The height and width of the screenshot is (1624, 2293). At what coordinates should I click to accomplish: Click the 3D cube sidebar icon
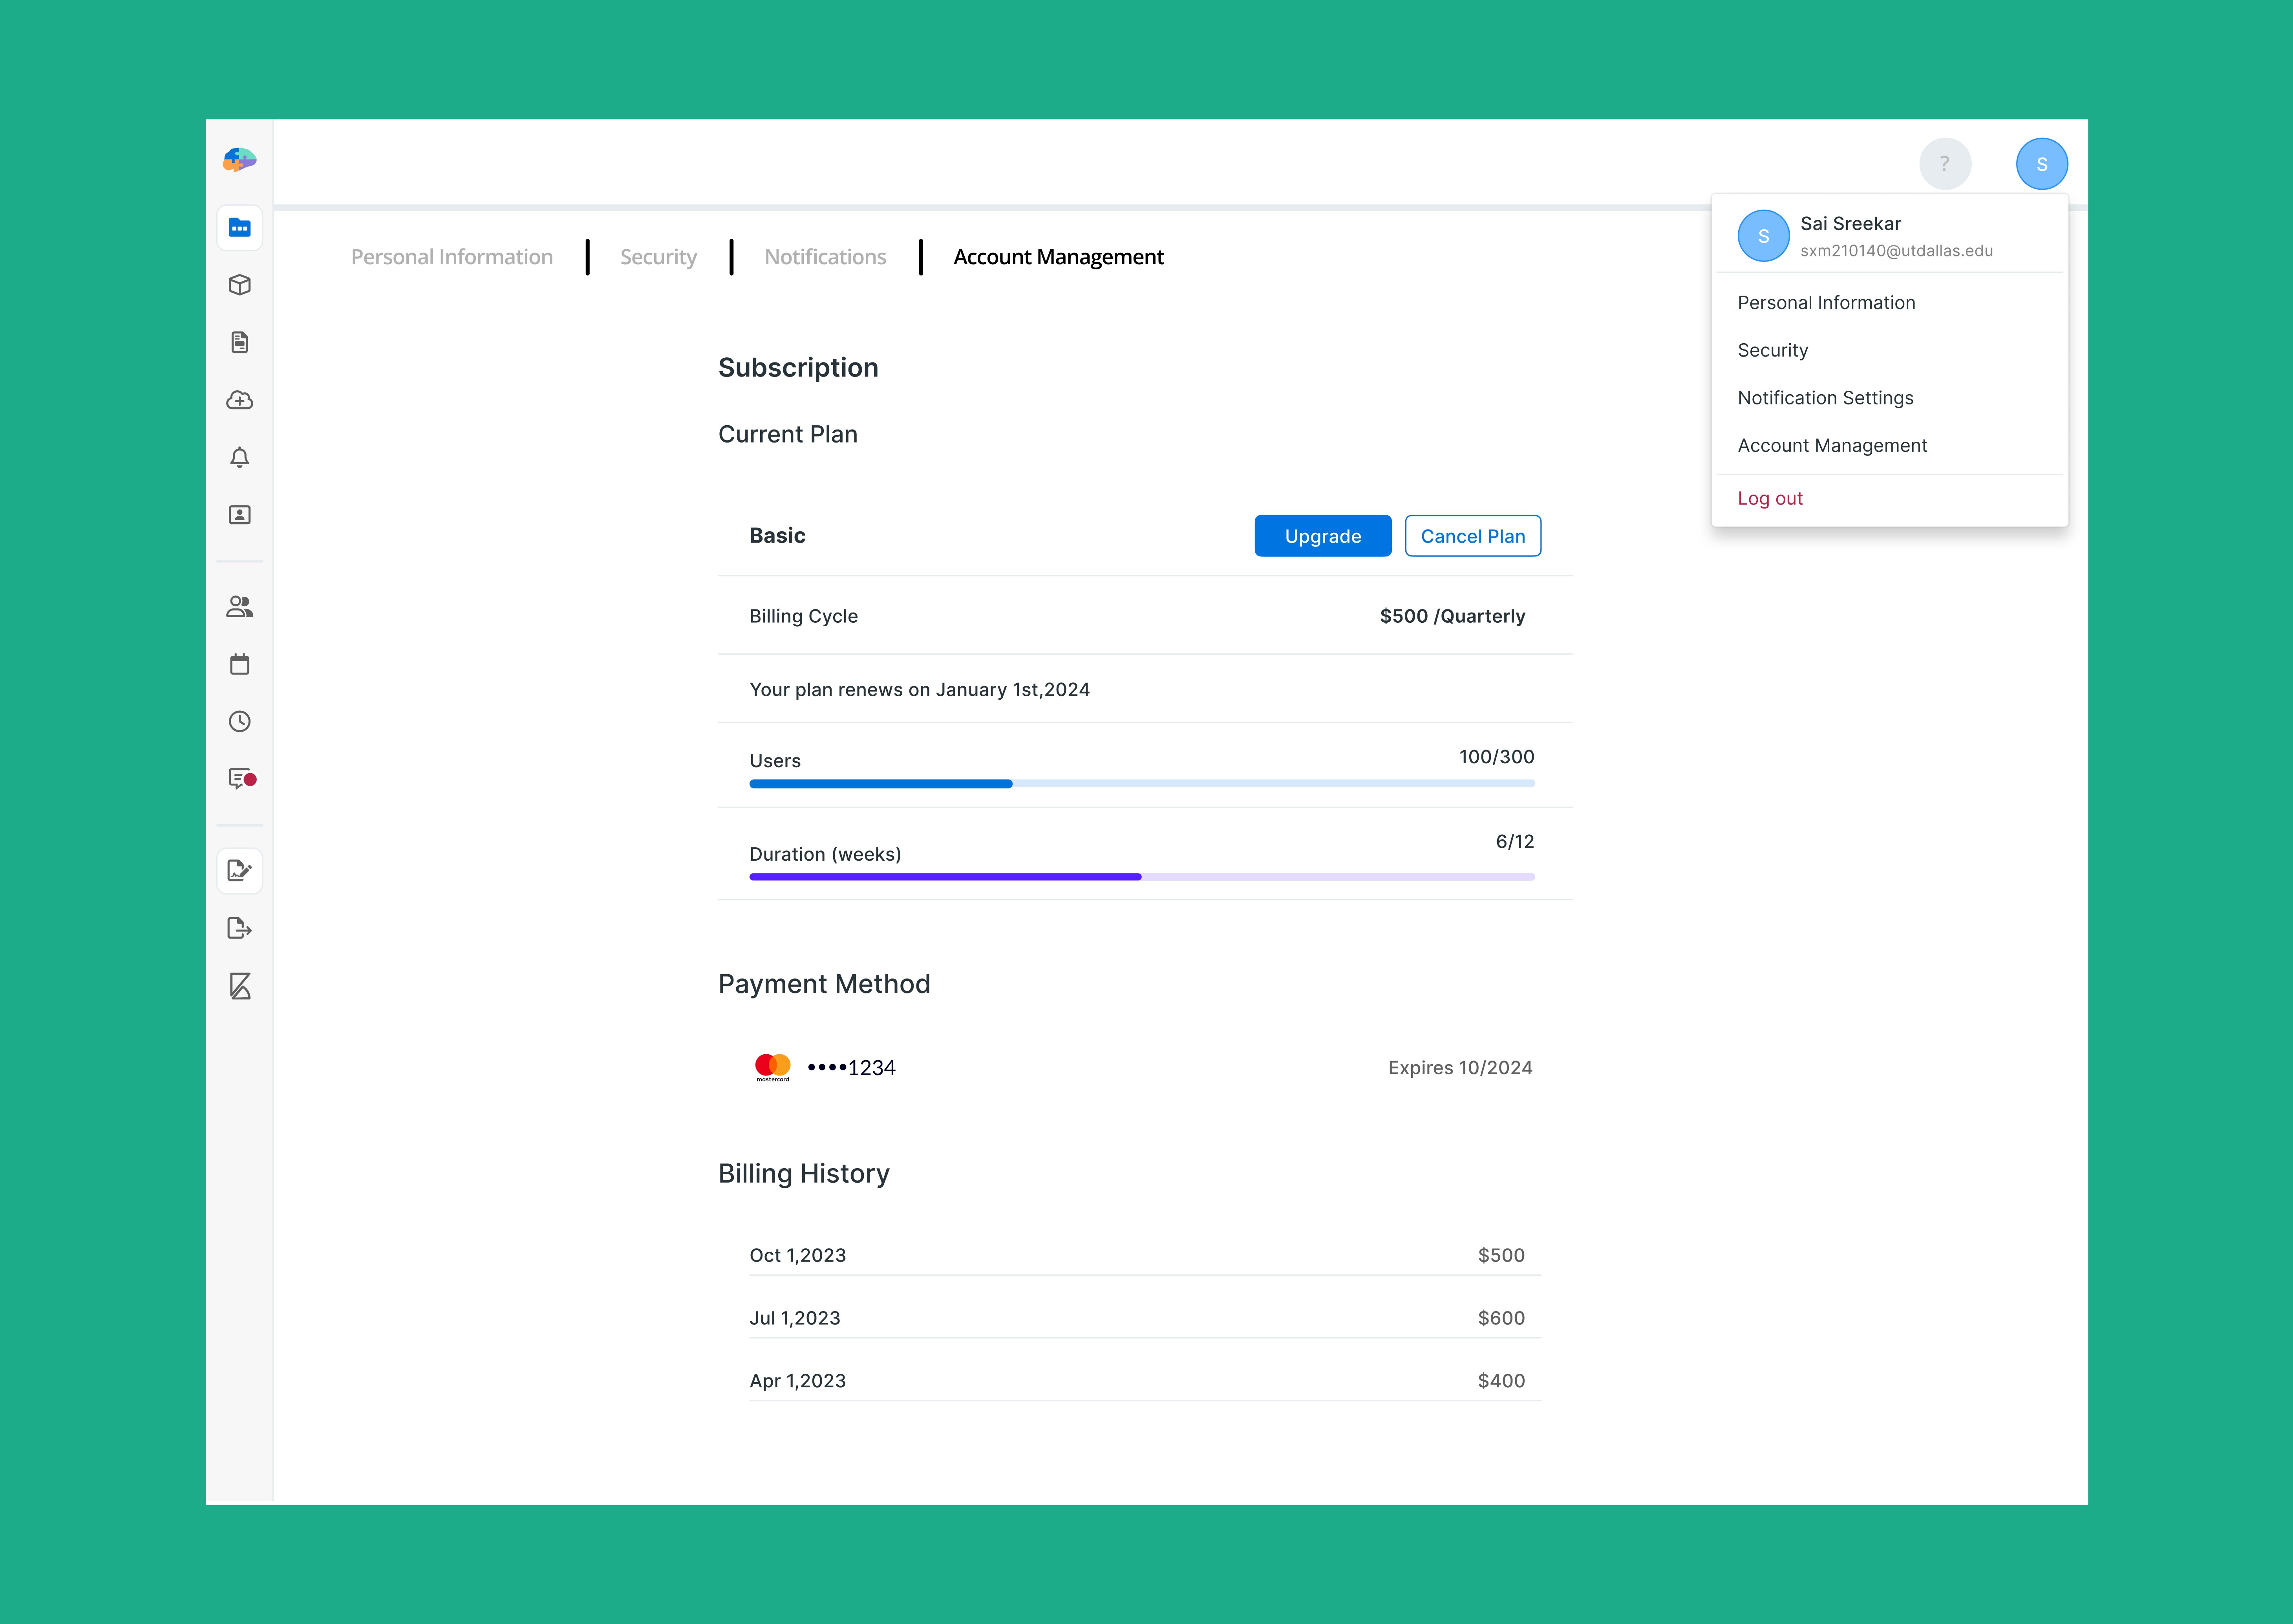(239, 285)
